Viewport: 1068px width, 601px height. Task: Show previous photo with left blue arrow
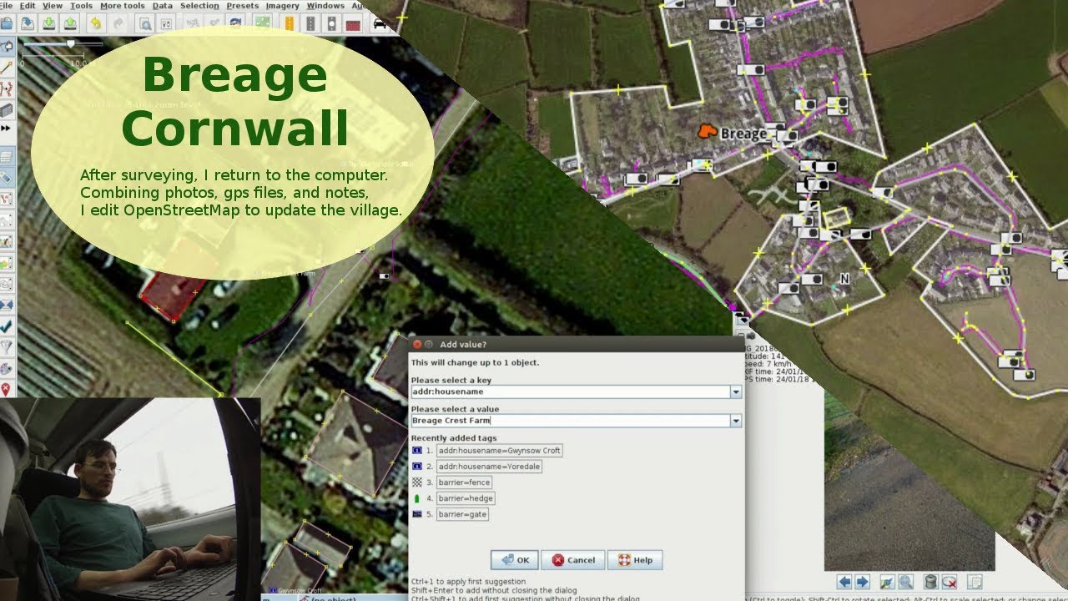(x=844, y=582)
